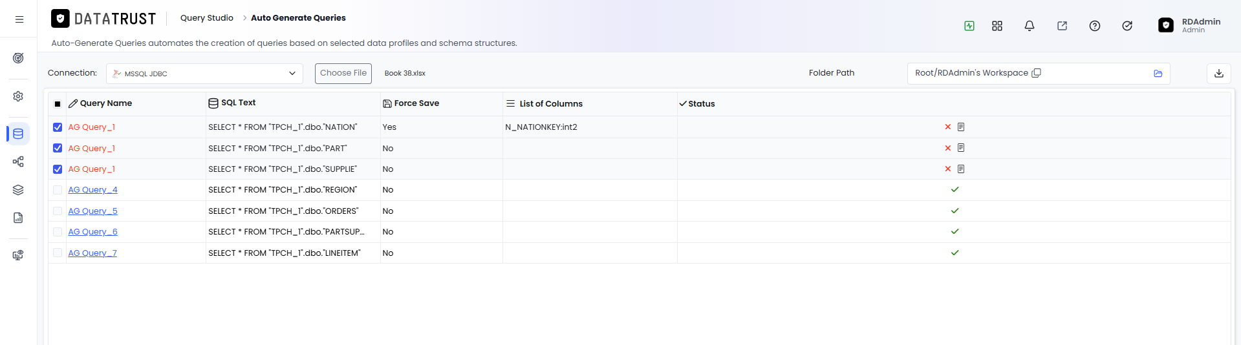Open the AG Query_4 link
Image resolution: width=1241 pixels, height=345 pixels.
pyautogui.click(x=93, y=190)
